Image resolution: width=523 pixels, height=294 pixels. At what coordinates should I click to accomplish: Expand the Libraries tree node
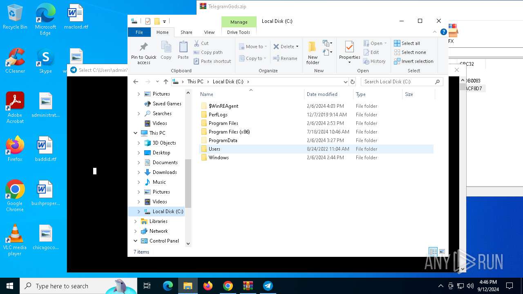(136, 221)
